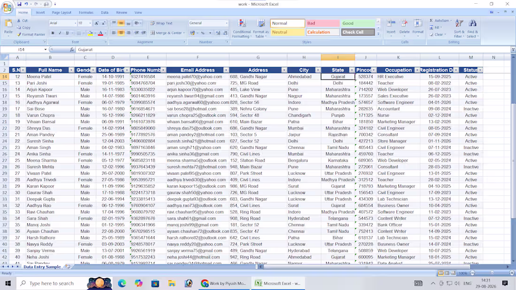The height and width of the screenshot is (290, 516).
Task: Toggle Align Text Left
Action: (114, 33)
